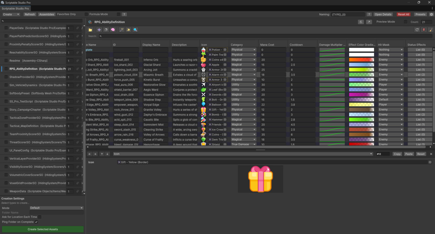Viewport: 435px width, 234px height.
Task: Enable Formula Mode
Action: tap(86, 14)
